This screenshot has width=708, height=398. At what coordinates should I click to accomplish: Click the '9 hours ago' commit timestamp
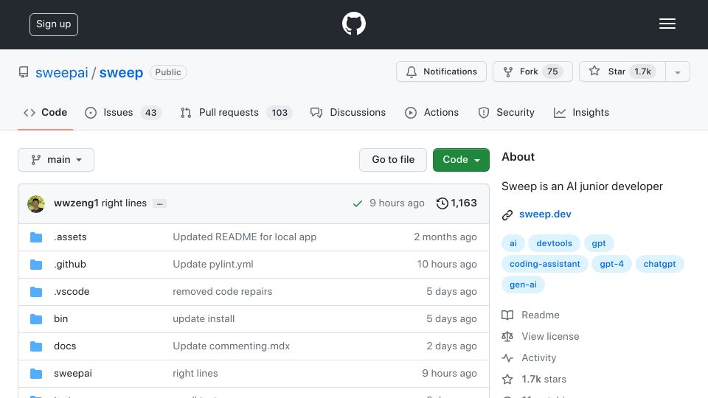click(x=397, y=203)
